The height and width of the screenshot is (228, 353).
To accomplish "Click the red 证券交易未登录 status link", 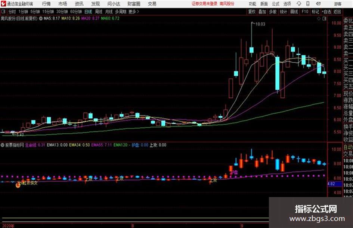I will click(x=204, y=4).
